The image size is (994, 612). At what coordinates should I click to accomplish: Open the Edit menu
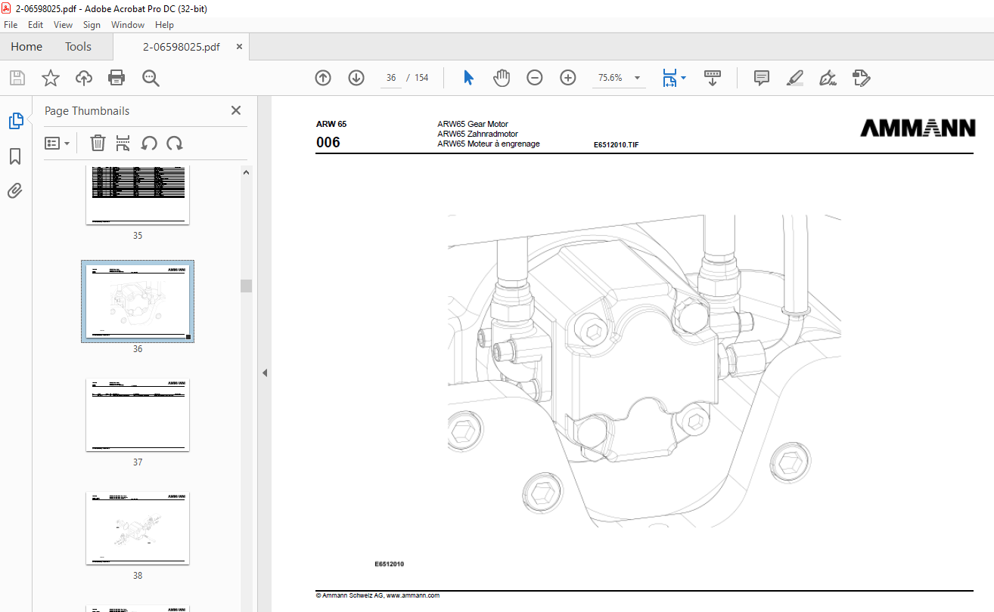(36, 25)
